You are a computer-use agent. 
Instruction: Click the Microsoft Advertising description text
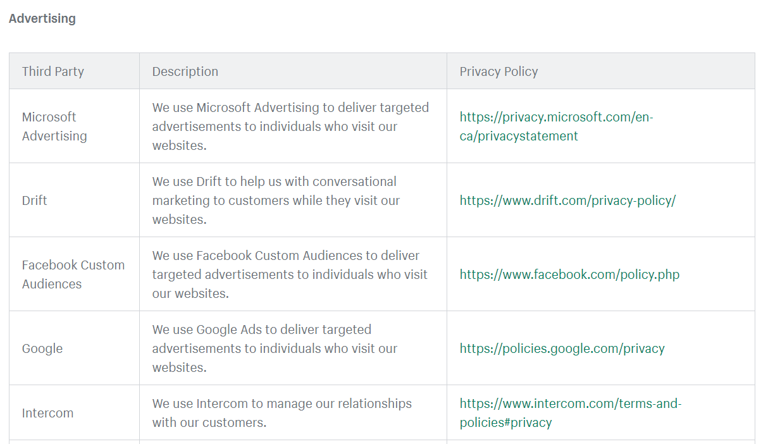click(290, 126)
